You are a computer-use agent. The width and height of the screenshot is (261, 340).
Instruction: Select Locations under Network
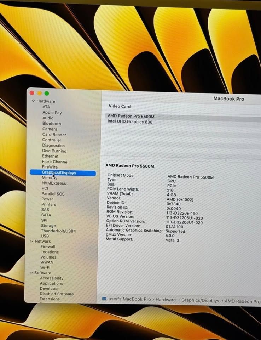[x=50, y=252]
